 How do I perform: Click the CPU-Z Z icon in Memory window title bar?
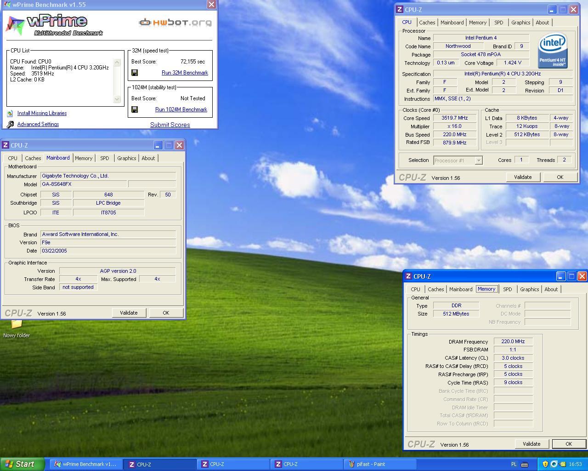click(408, 276)
